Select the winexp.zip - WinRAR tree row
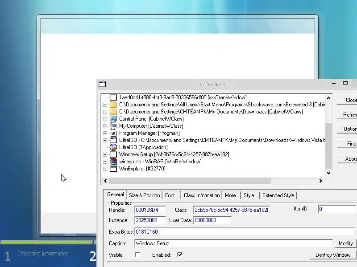This screenshot has height=267, width=357. [160, 162]
